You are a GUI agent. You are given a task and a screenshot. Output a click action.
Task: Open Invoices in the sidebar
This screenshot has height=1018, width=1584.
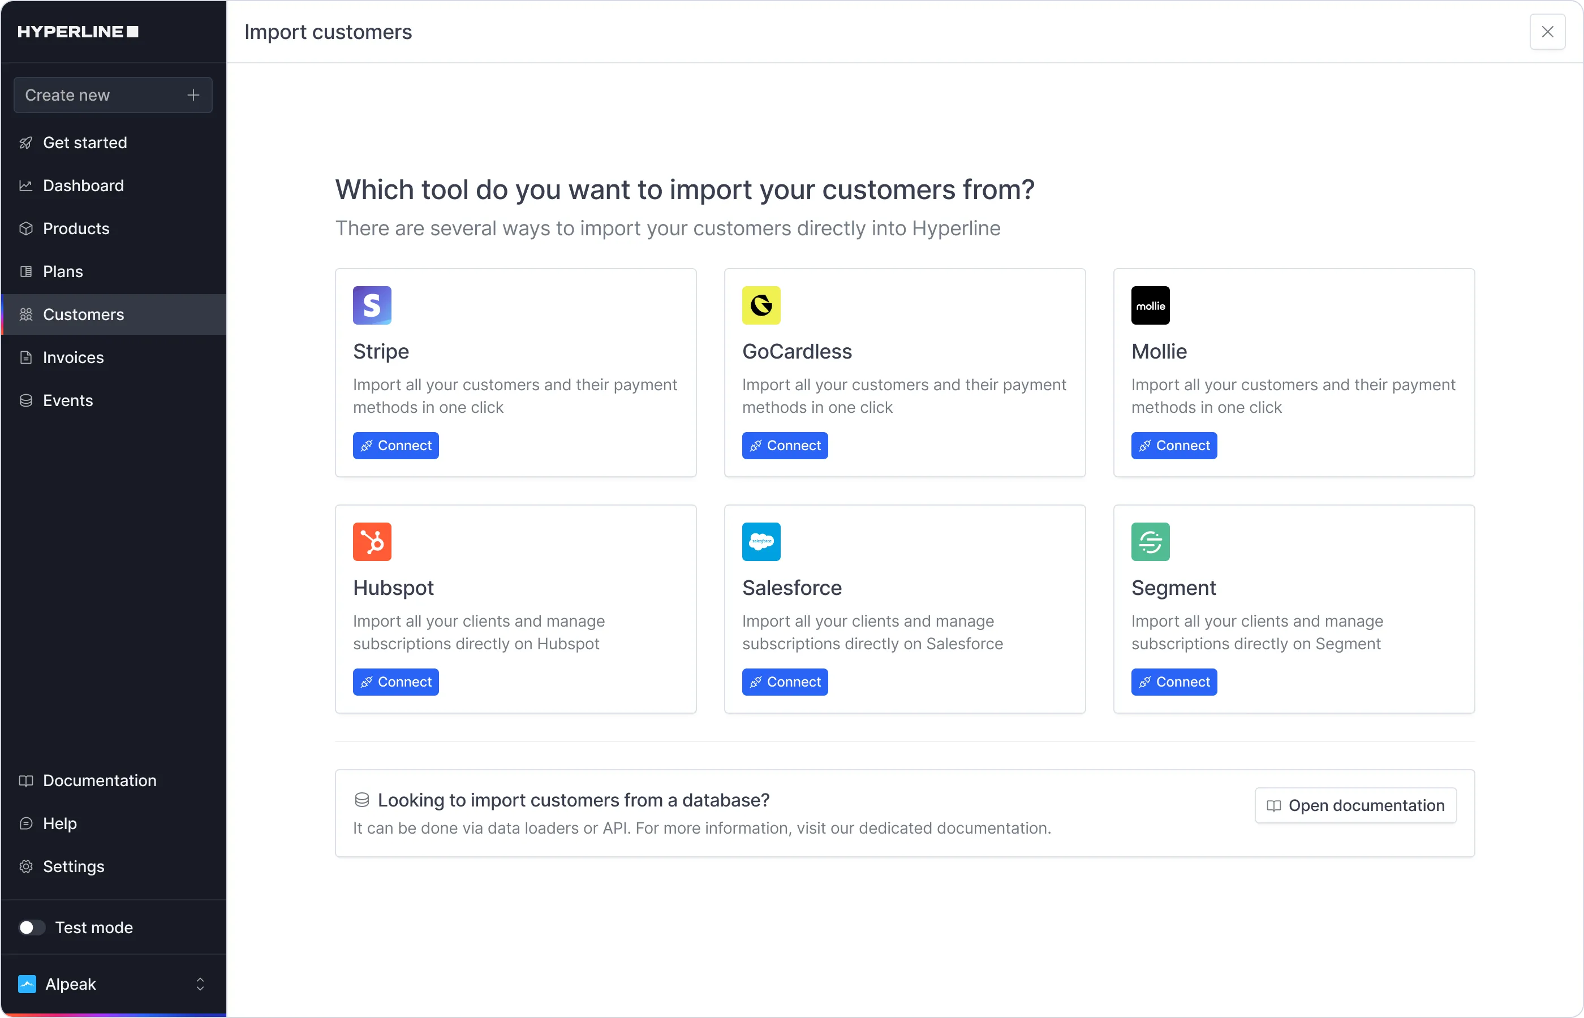point(73,357)
